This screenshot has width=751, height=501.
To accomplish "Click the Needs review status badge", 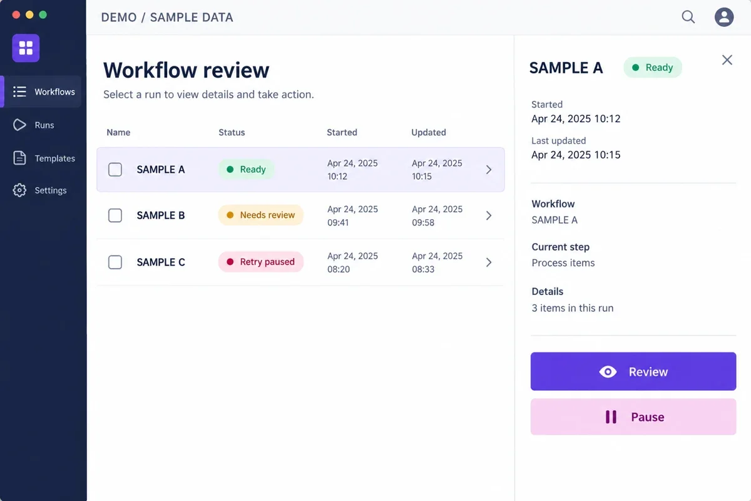I will (x=260, y=215).
